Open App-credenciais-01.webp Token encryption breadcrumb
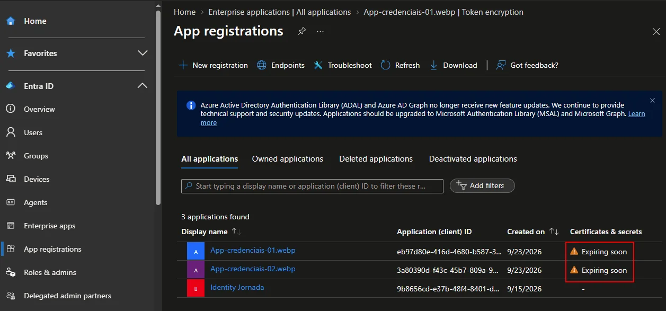This screenshot has width=666, height=311. pyautogui.click(x=443, y=12)
